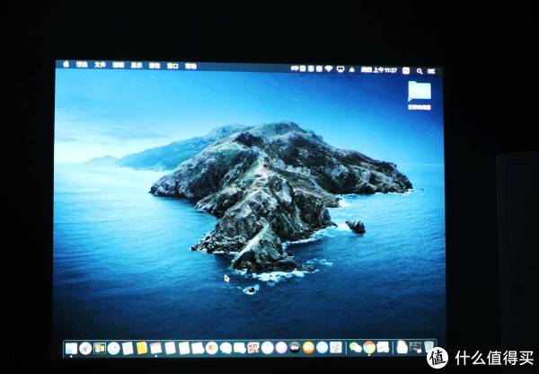Open Google Chrome in the Dock

coord(369,347)
